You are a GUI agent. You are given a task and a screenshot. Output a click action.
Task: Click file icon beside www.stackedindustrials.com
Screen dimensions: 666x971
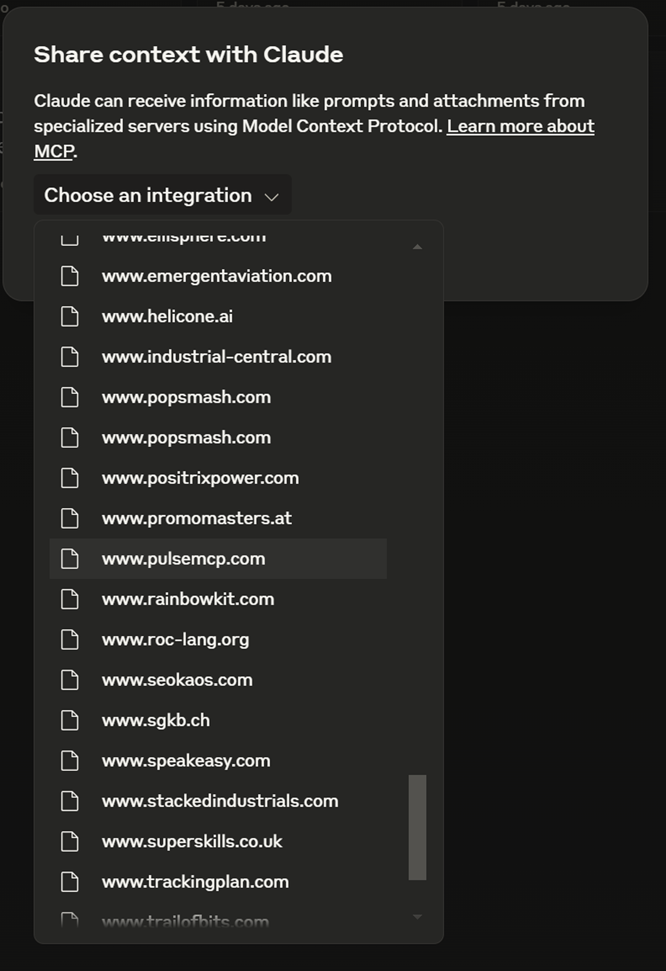(x=70, y=801)
